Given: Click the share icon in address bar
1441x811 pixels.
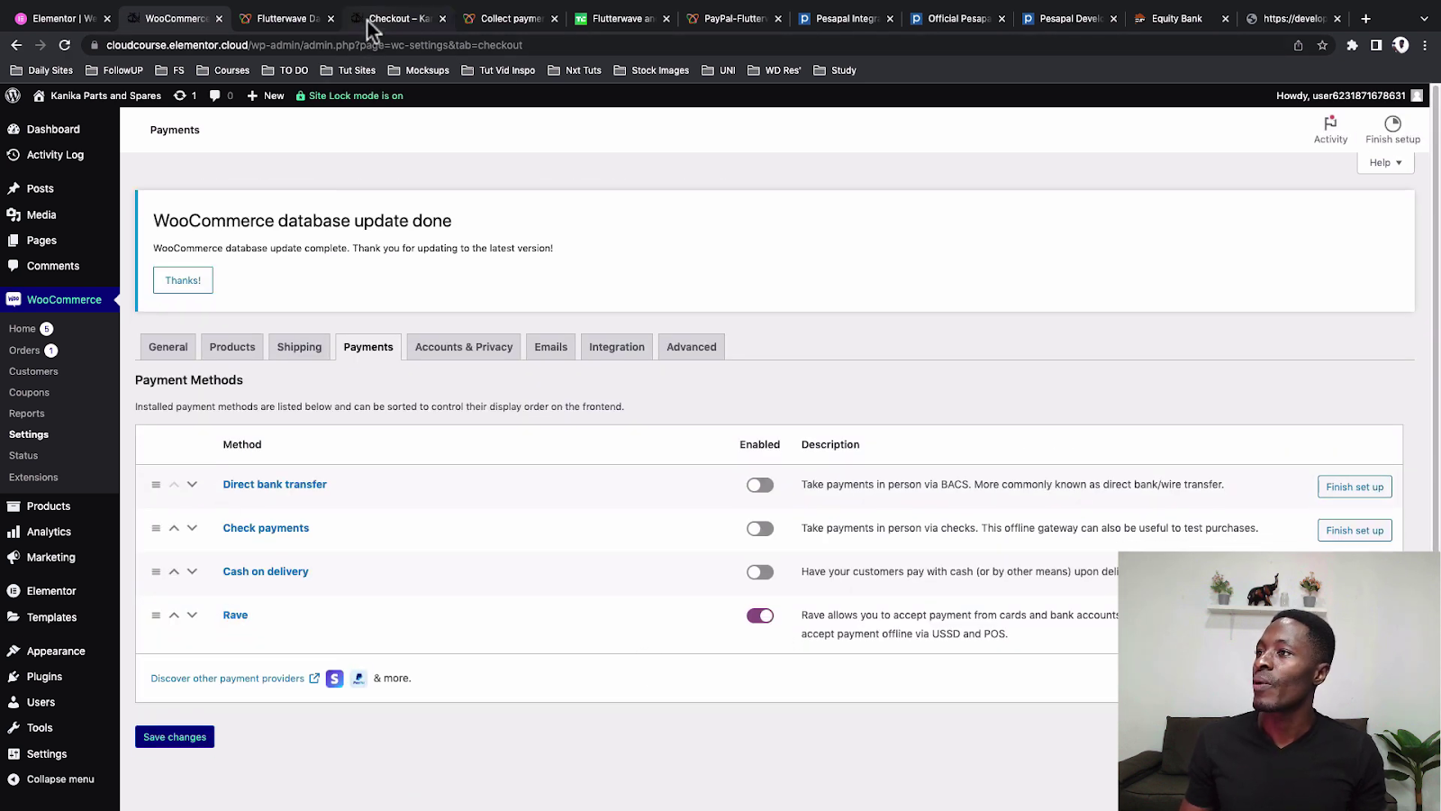Looking at the screenshot, I should click(1298, 45).
